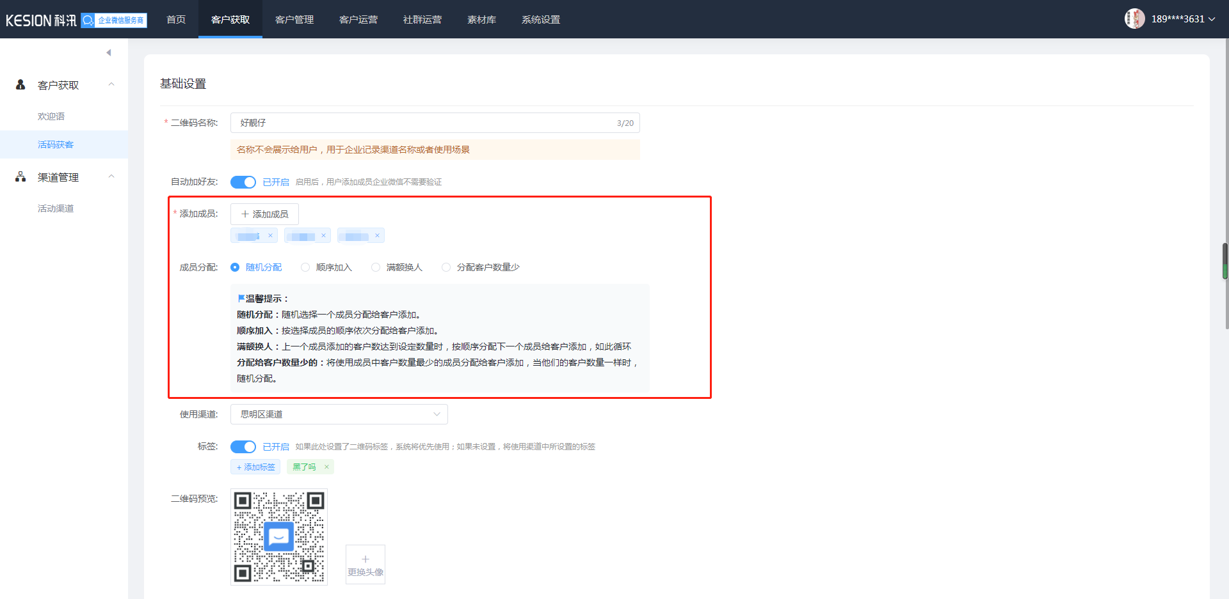Select the 顺序加入 radio option

(x=305, y=267)
